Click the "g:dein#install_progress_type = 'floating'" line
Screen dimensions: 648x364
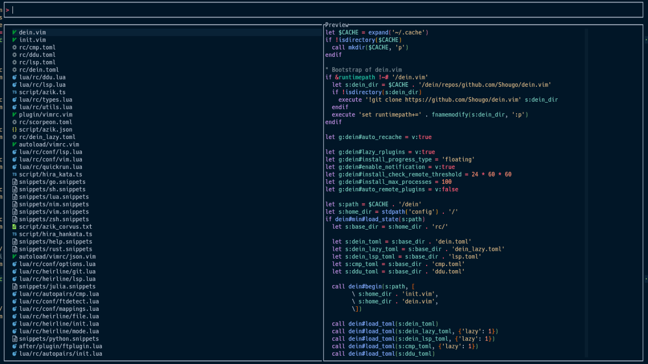click(x=400, y=159)
